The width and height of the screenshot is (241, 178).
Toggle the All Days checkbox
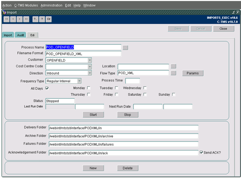click(x=47, y=88)
